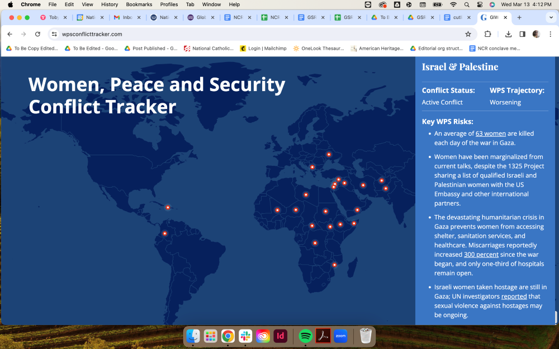The image size is (559, 349).
Task: Open 'To Be Copy Edited' bookmark
Action: [x=32, y=49]
